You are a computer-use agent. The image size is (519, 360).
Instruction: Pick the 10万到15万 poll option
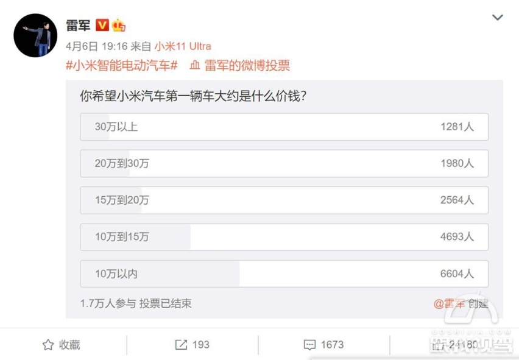coord(284,237)
